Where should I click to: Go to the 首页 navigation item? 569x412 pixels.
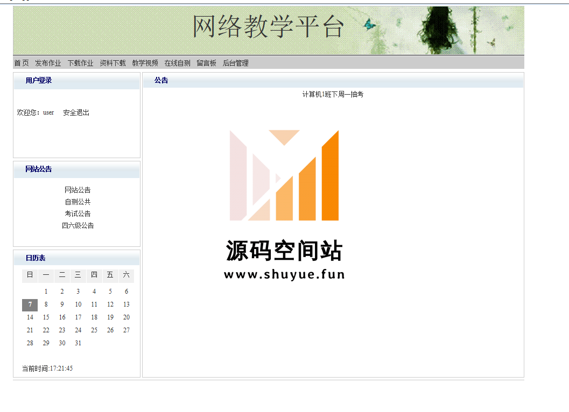tap(22, 63)
